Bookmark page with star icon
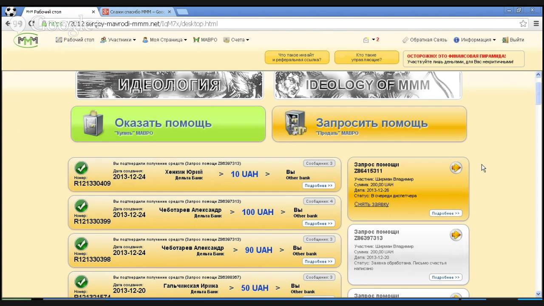 pos(523,24)
